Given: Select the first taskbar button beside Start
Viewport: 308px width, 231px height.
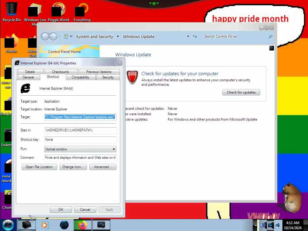Looking at the screenshot, I should [26, 225].
